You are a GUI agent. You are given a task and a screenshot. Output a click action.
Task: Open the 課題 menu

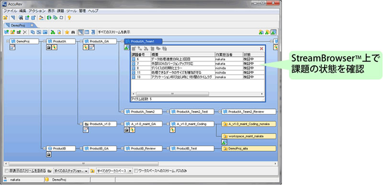pyautogui.click(x=60, y=11)
